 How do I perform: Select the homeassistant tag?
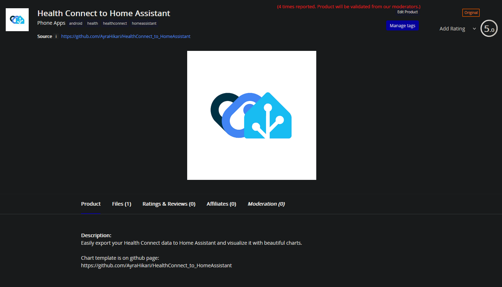point(144,23)
